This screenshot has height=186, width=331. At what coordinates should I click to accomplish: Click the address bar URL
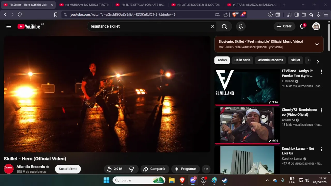pyautogui.click(x=123, y=15)
